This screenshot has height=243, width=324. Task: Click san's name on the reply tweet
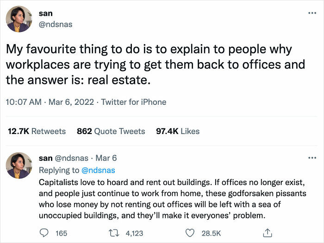(45, 159)
